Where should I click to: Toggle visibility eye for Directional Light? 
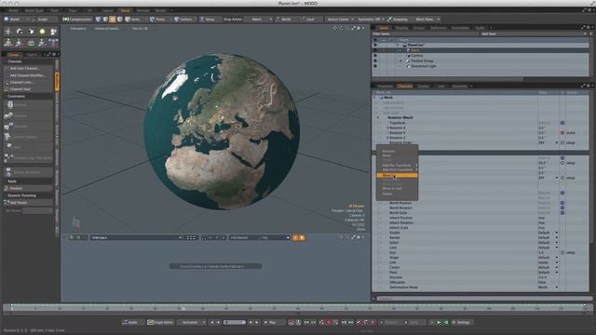375,66
